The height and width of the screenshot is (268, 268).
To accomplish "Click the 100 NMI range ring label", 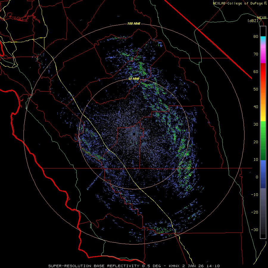I will 134,24.
